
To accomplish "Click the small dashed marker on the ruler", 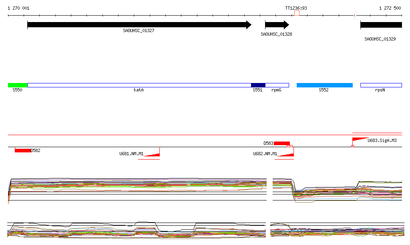I will (355, 16).
